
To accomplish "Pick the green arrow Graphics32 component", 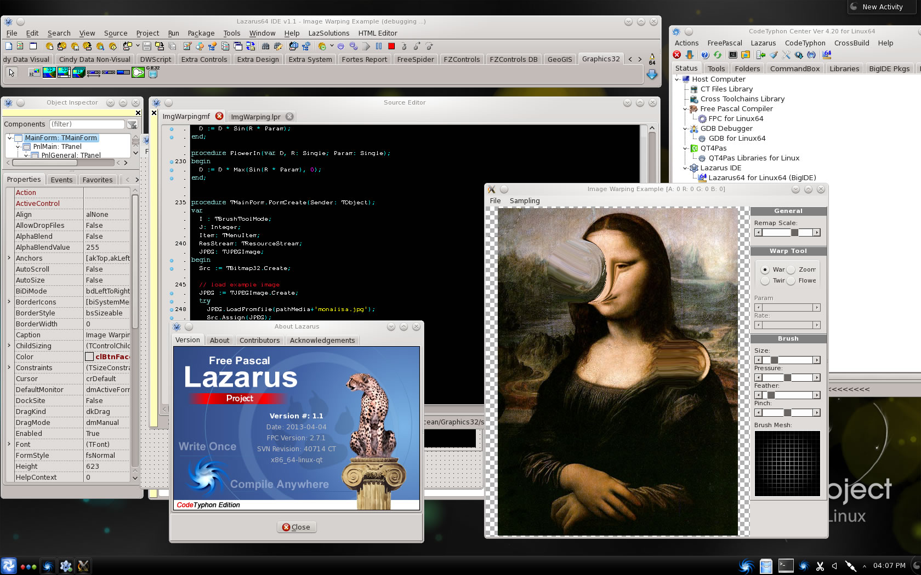I will (138, 72).
